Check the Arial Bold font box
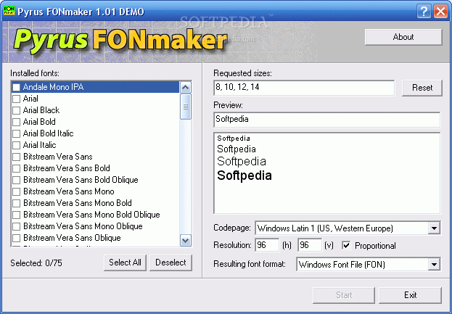This screenshot has height=314, width=452. pos(17,122)
